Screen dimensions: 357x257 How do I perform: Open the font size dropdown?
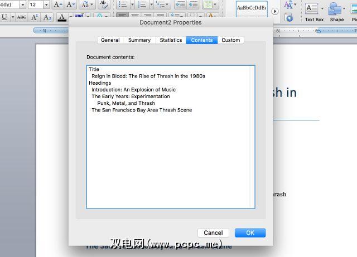45,4
